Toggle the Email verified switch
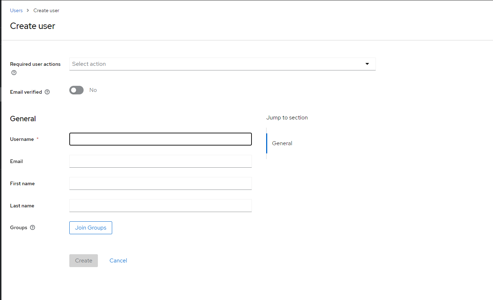 (x=76, y=90)
